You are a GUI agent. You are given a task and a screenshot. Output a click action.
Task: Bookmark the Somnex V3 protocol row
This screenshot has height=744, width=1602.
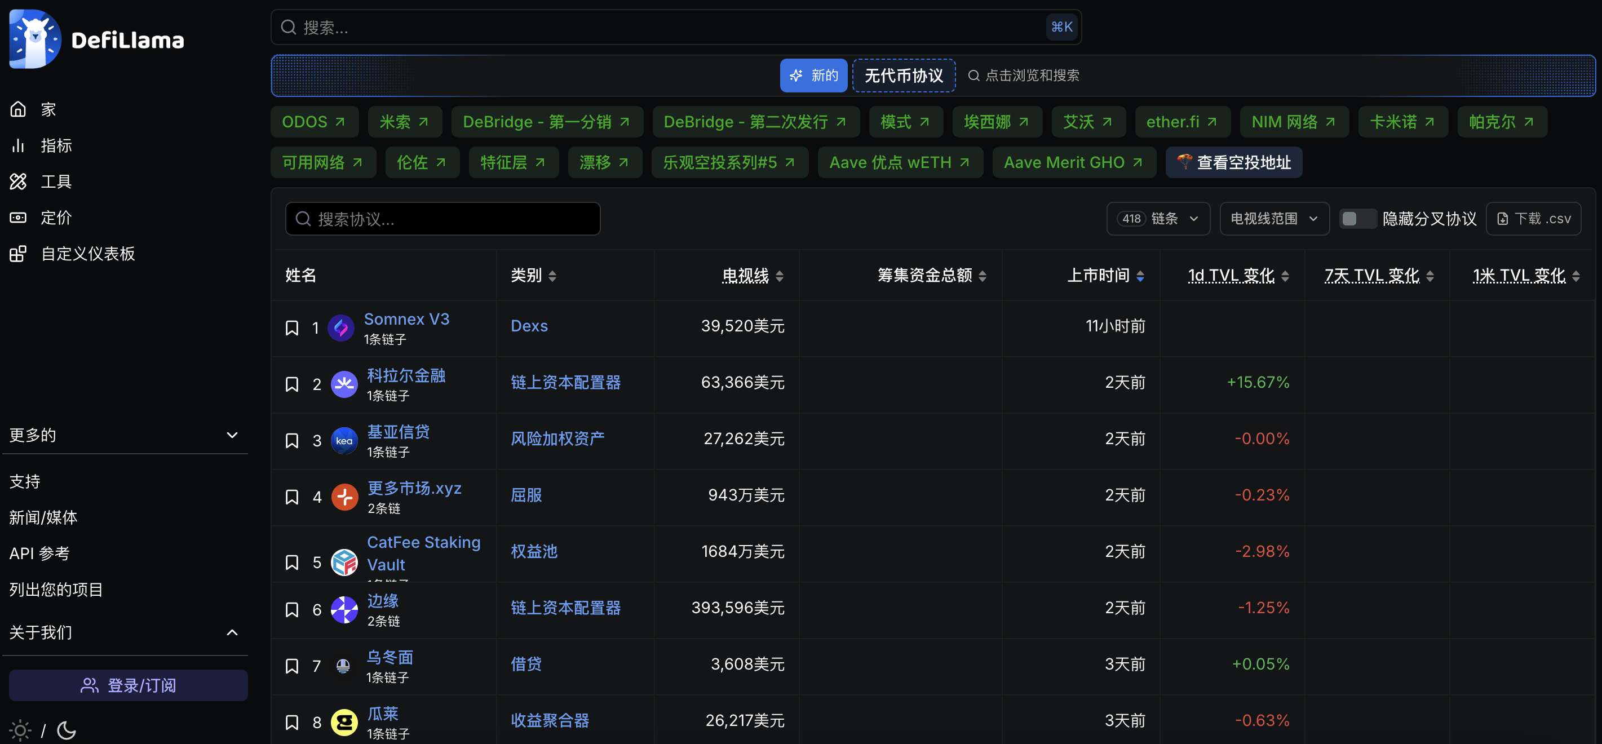[291, 328]
